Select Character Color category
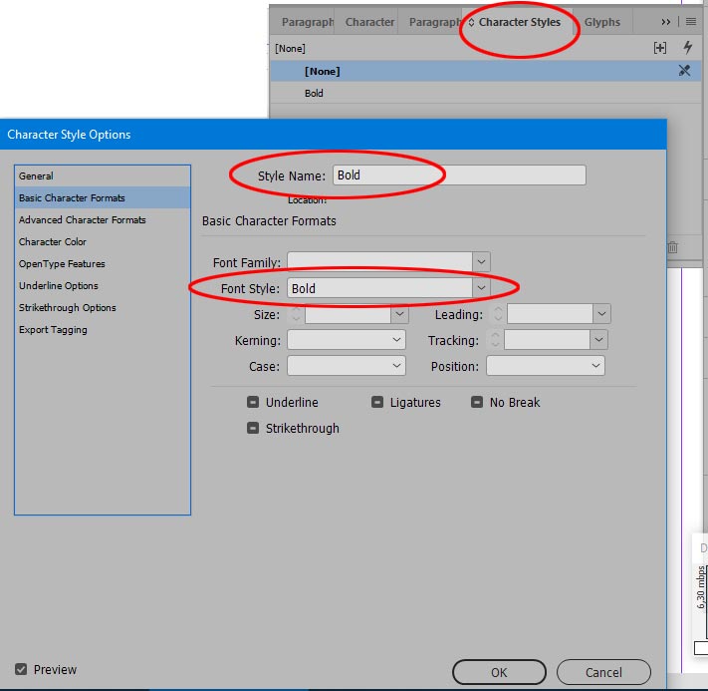Image resolution: width=708 pixels, height=691 pixels. [103, 241]
